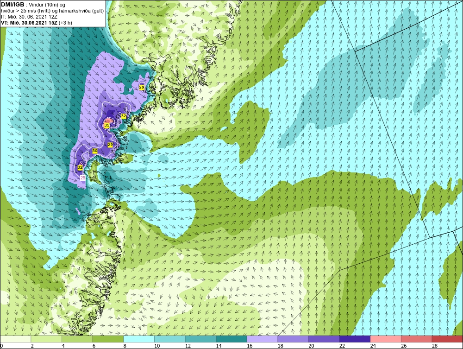Click the legend tick label '16'
Screen dimensions: 463x349
(x=250, y=346)
